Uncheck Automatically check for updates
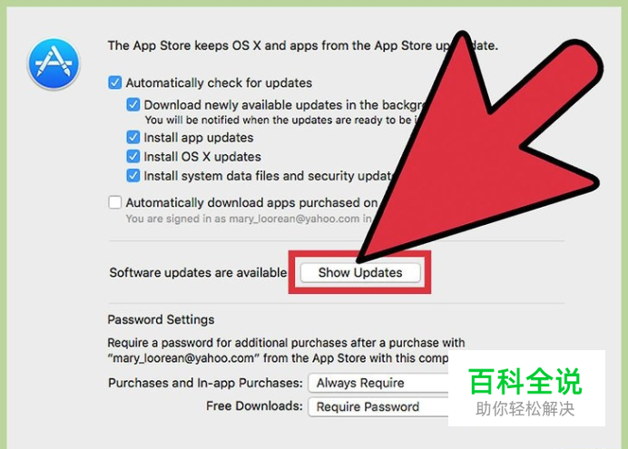This screenshot has width=628, height=449. tap(115, 83)
